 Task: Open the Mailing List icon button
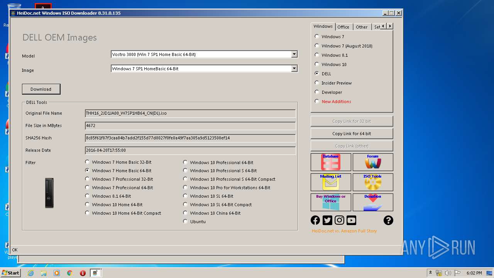point(331,182)
